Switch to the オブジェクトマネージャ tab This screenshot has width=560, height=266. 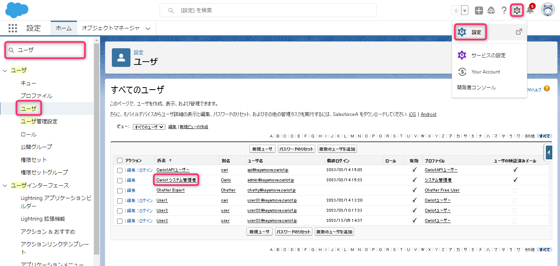(111, 28)
